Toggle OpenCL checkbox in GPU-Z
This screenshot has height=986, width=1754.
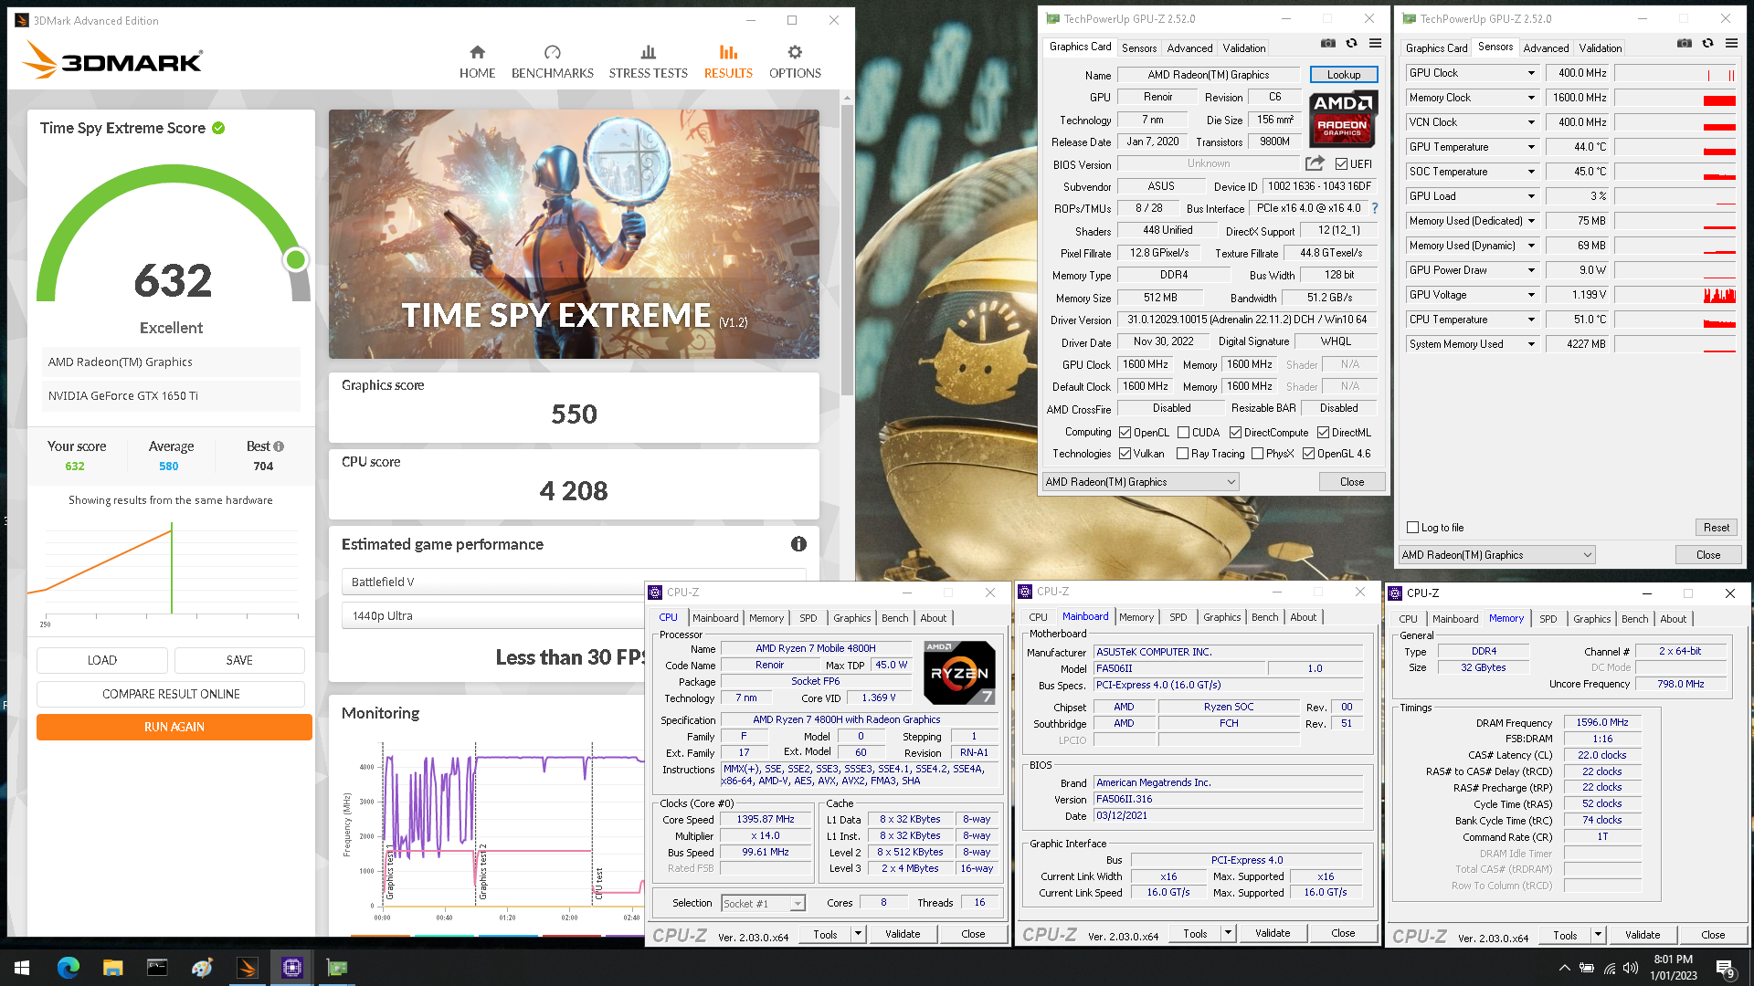(x=1125, y=433)
